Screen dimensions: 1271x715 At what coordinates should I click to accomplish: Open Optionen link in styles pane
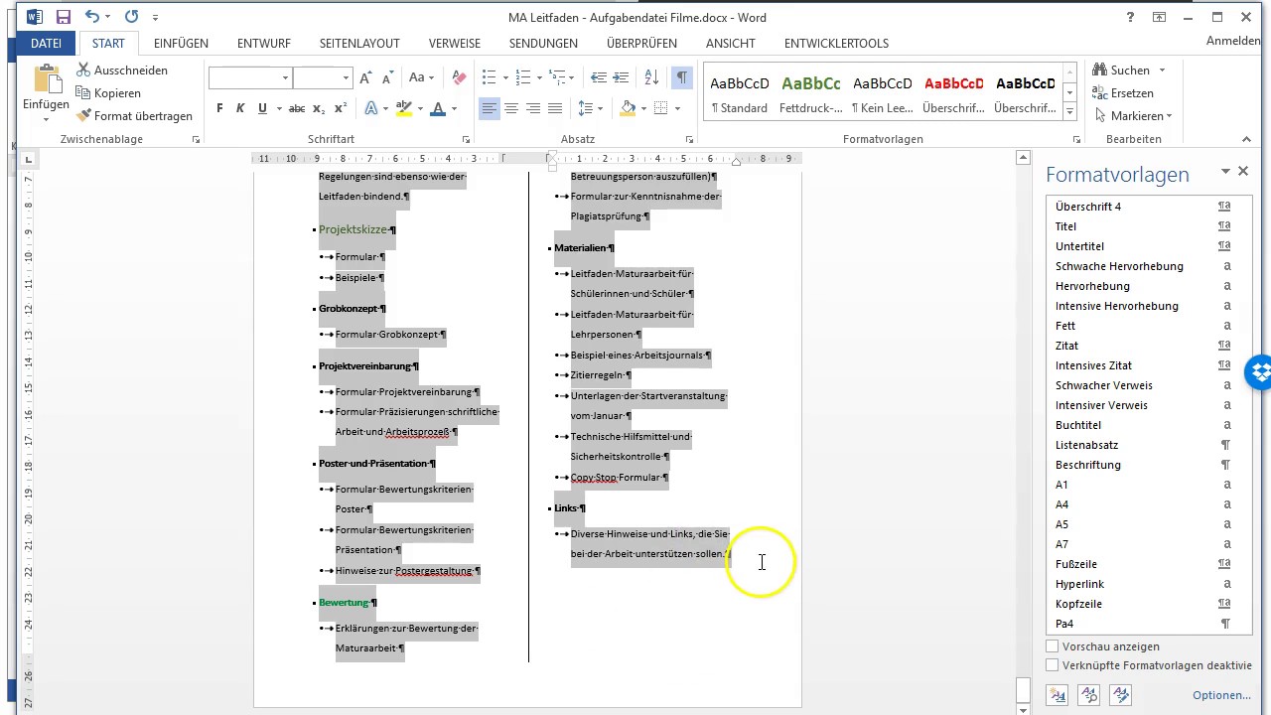pyautogui.click(x=1221, y=695)
